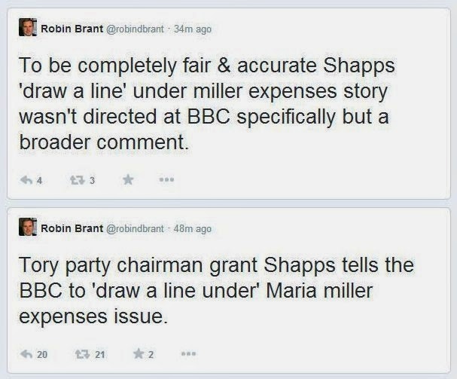Open Robin Brant avatar on second tweet

[x=28, y=227]
